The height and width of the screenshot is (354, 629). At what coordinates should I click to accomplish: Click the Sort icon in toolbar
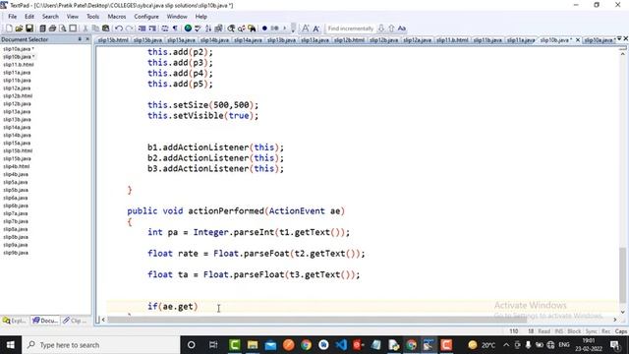click(x=208, y=29)
